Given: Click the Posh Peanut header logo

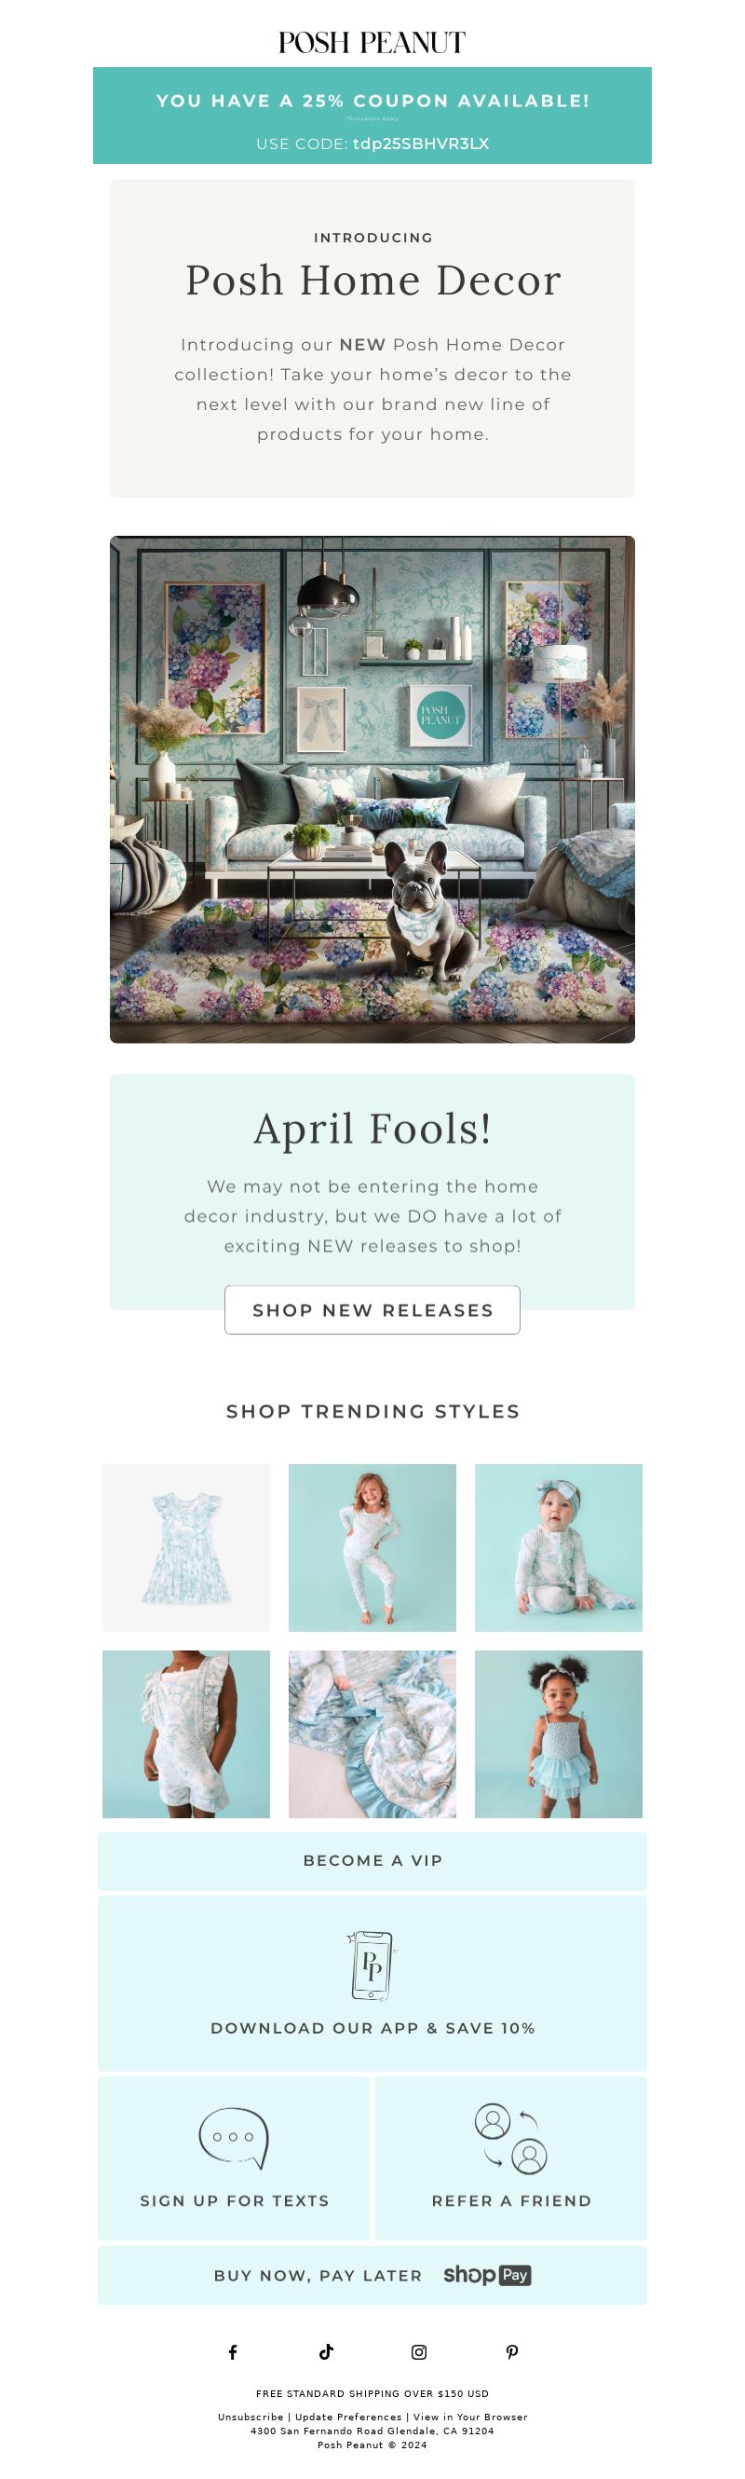Looking at the screenshot, I should coord(372,42).
